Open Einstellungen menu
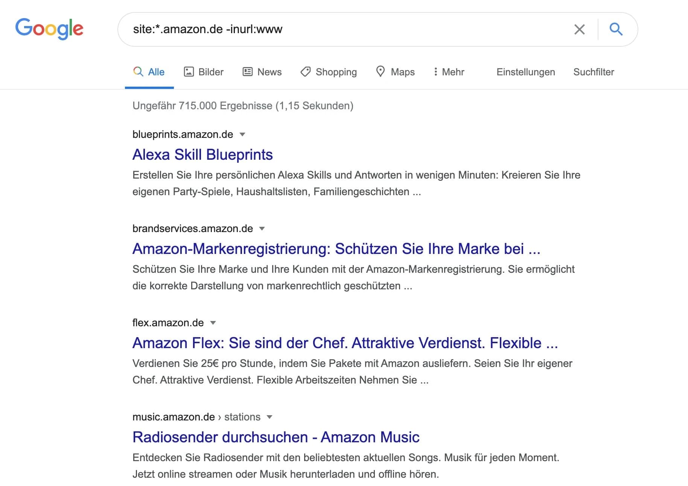The image size is (688, 486). point(526,72)
